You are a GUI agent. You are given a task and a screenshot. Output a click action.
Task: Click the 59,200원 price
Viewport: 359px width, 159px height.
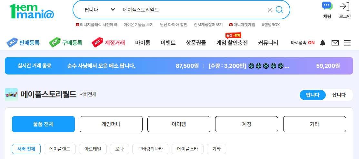328,66
